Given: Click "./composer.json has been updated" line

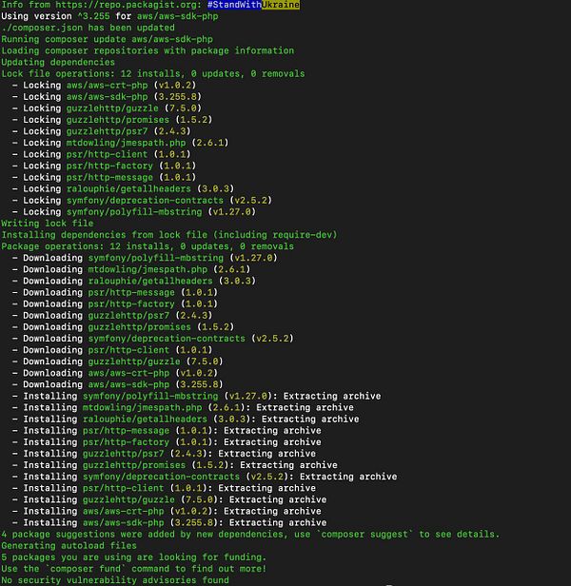Looking at the screenshot, I should pos(88,28).
